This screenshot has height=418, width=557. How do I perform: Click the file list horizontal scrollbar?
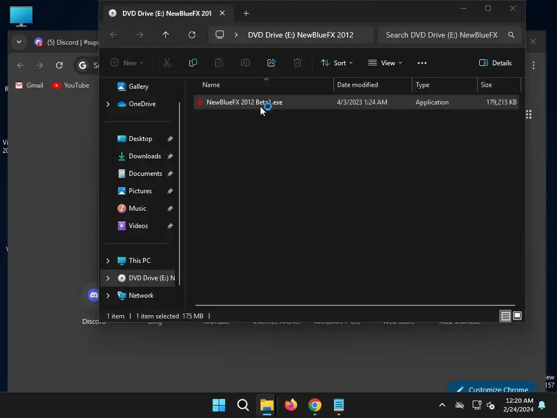(x=355, y=305)
